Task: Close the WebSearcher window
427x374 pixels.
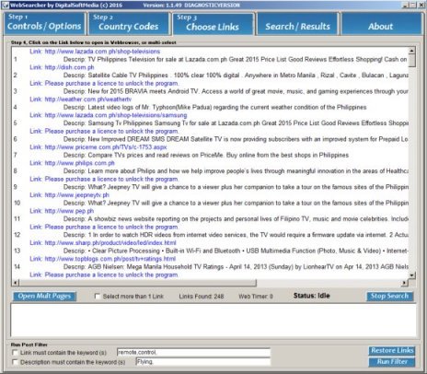Action: point(421,6)
